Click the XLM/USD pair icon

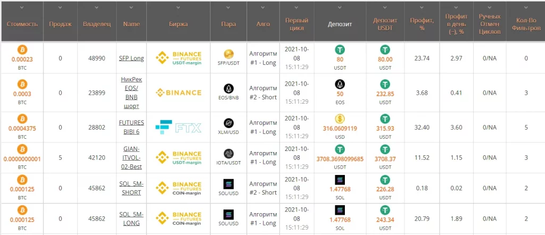click(229, 123)
